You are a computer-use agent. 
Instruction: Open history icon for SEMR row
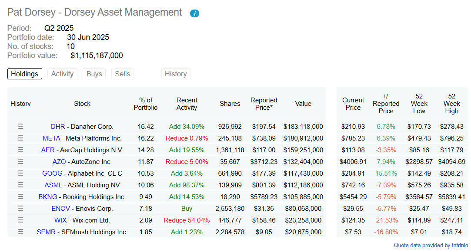[x=20, y=232]
